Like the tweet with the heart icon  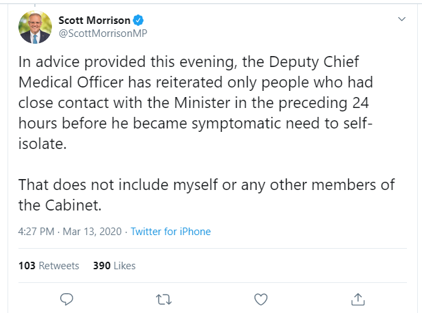coord(261,299)
